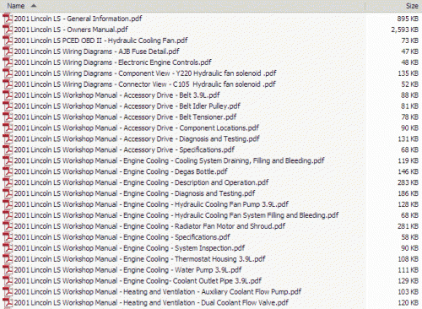
Task: Click file name 'Connector View - C105 Hydraulic fan solenoid'
Action: pos(145,84)
